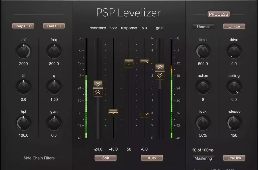Toggle the Bell EQ button
Image resolution: width=258 pixels, height=170 pixels.
coord(54,26)
